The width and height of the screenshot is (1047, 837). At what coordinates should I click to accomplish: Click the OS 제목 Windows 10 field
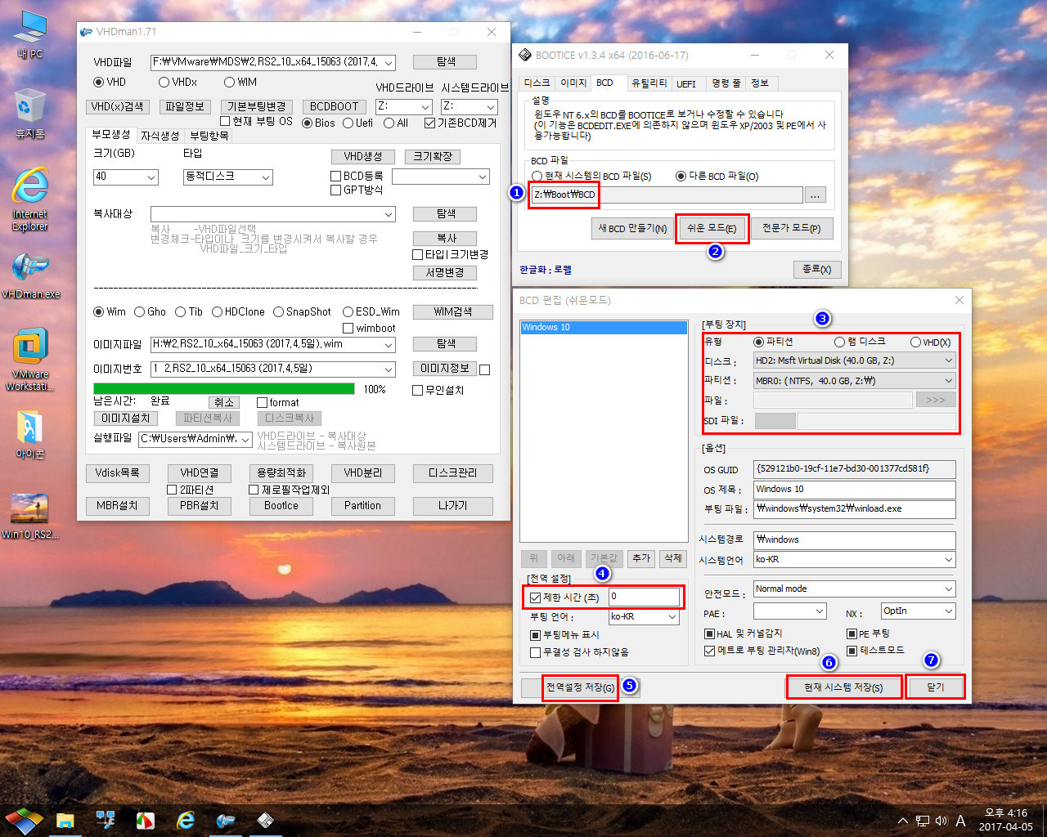pyautogui.click(x=854, y=489)
